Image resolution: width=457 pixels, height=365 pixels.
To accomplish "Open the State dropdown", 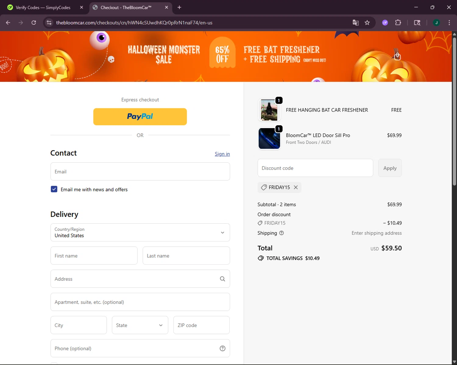I will (140, 325).
